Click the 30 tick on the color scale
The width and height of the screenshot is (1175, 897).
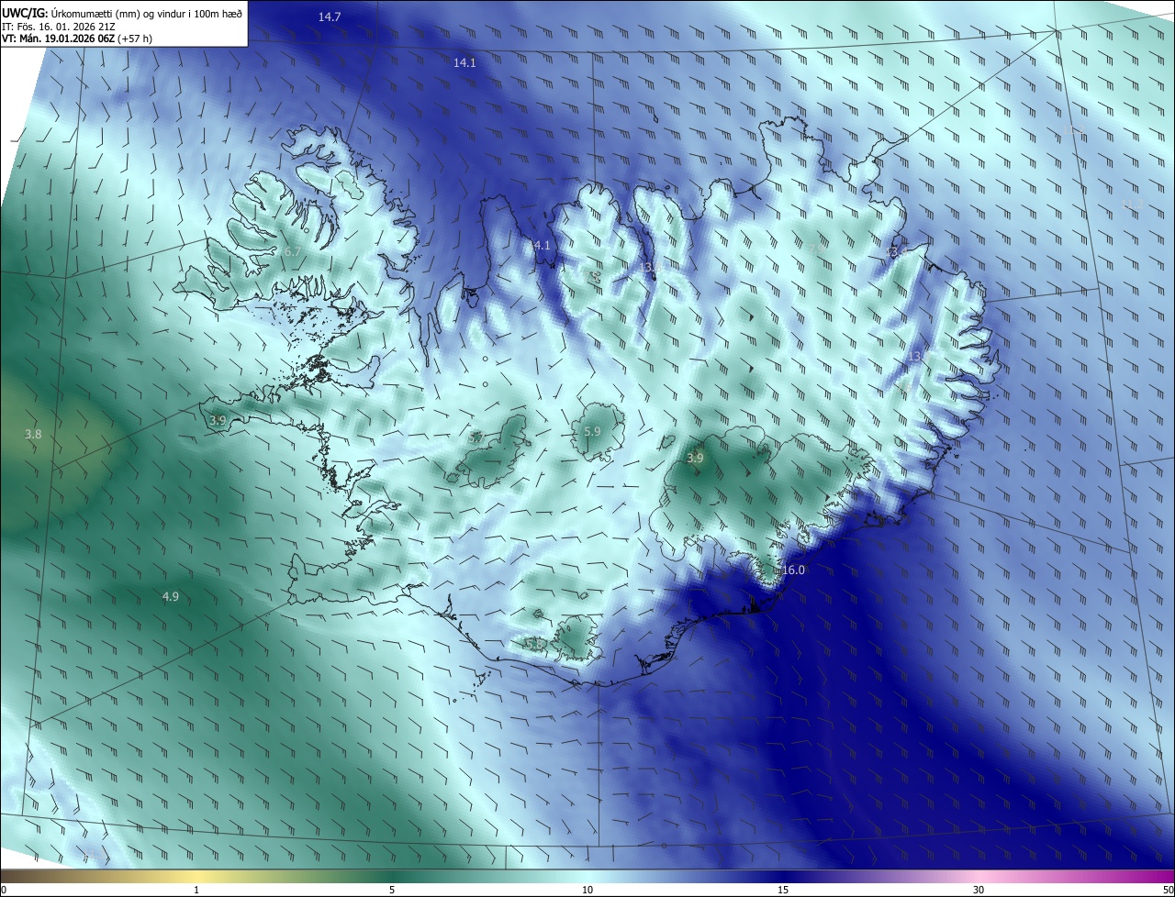(x=979, y=890)
